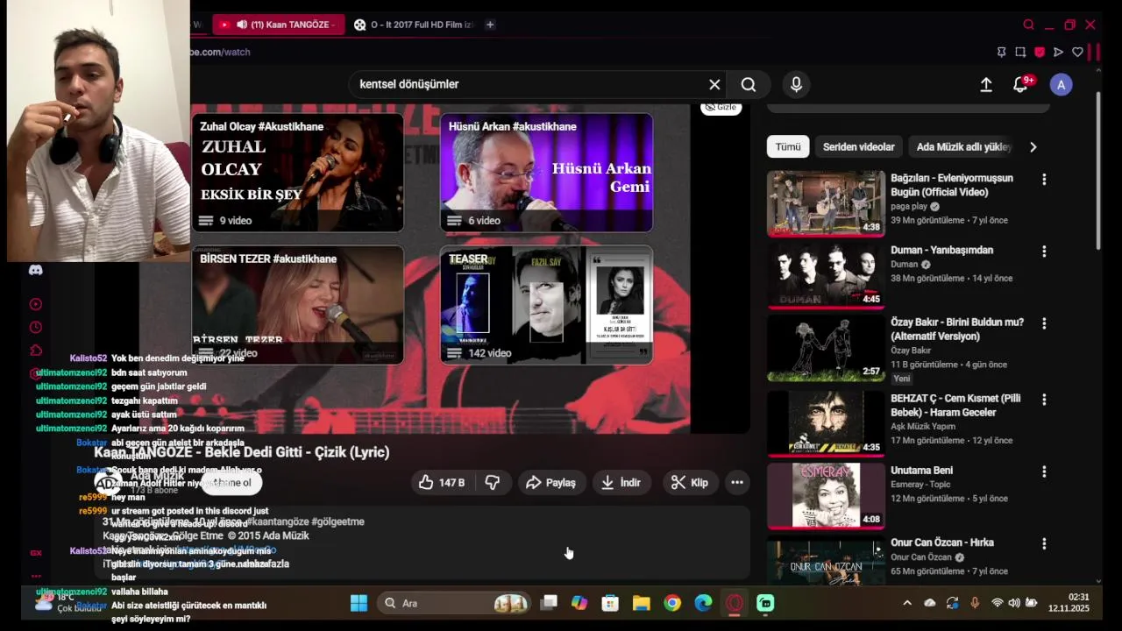
Task: Open the Esmeray Unutama Beni thumbnail
Action: (826, 495)
